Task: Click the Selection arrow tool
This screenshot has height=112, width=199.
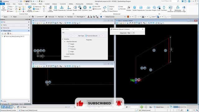Action: [x=3, y=8]
